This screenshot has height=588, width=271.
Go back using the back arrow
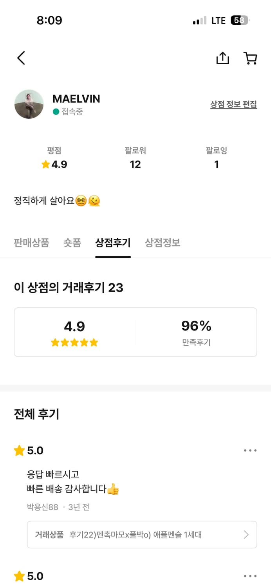coord(22,58)
